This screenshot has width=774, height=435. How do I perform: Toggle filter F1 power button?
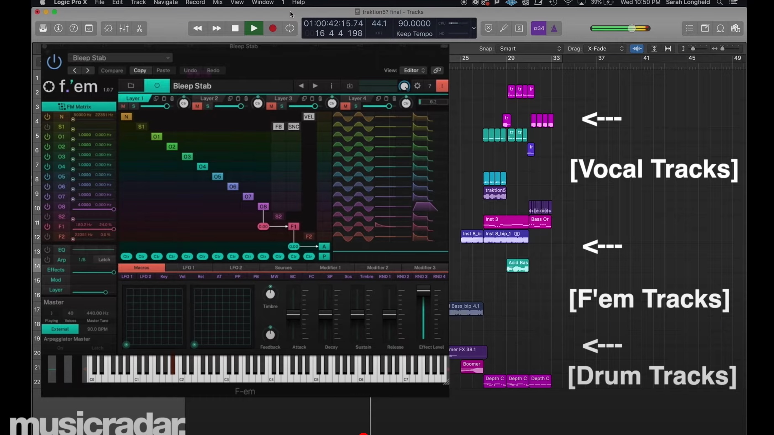point(47,226)
